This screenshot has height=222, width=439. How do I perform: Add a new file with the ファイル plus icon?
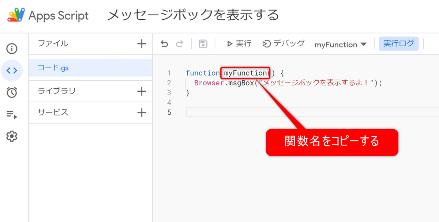(142, 43)
